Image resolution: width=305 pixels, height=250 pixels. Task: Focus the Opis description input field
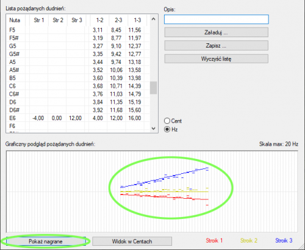pyautogui.click(x=217, y=20)
